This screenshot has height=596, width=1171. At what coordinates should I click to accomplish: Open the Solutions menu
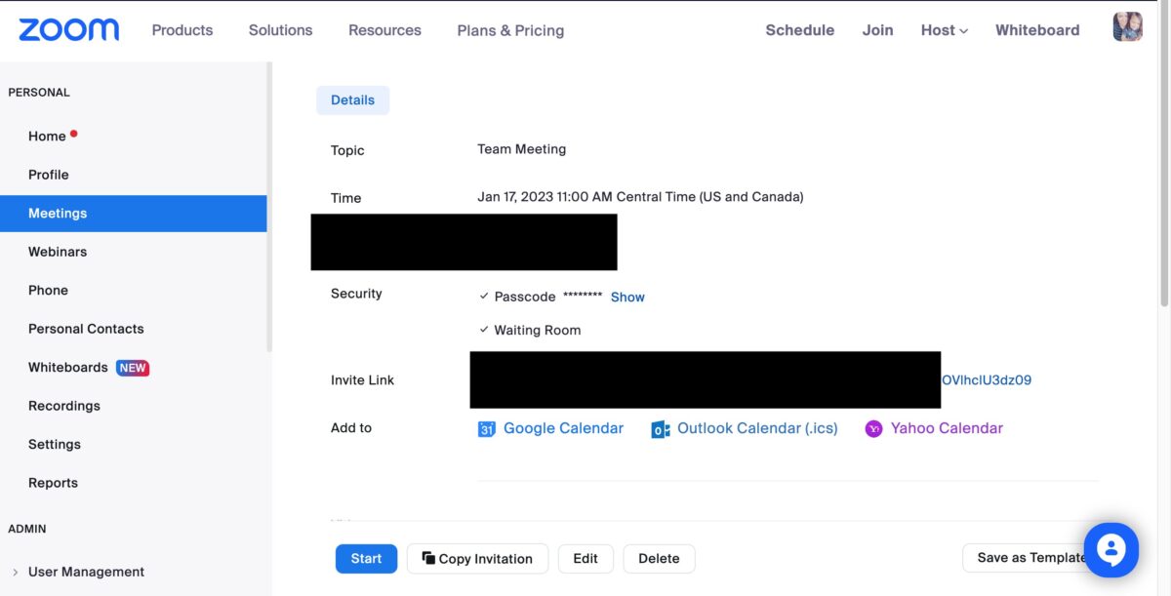281,30
